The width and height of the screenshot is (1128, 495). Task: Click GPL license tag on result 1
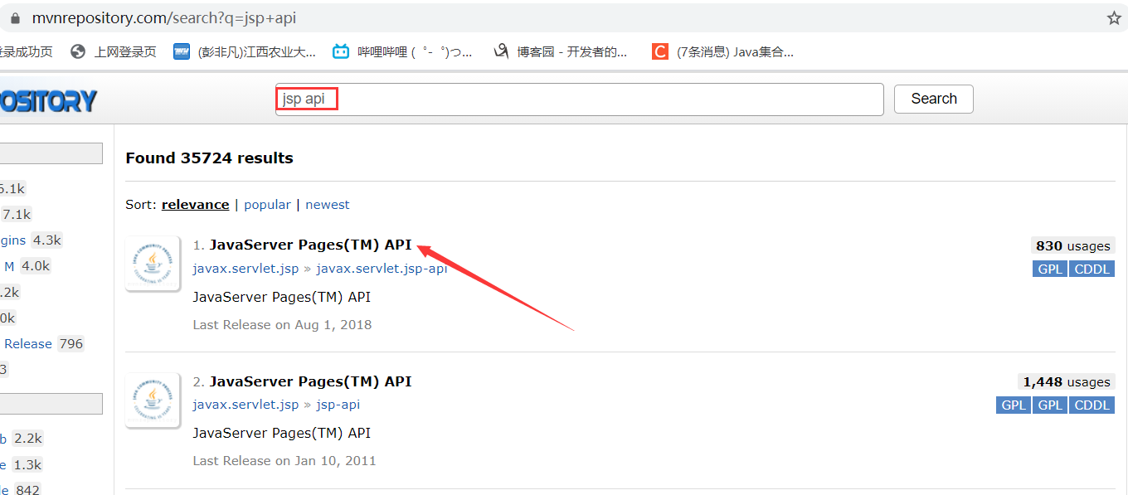coord(1050,269)
